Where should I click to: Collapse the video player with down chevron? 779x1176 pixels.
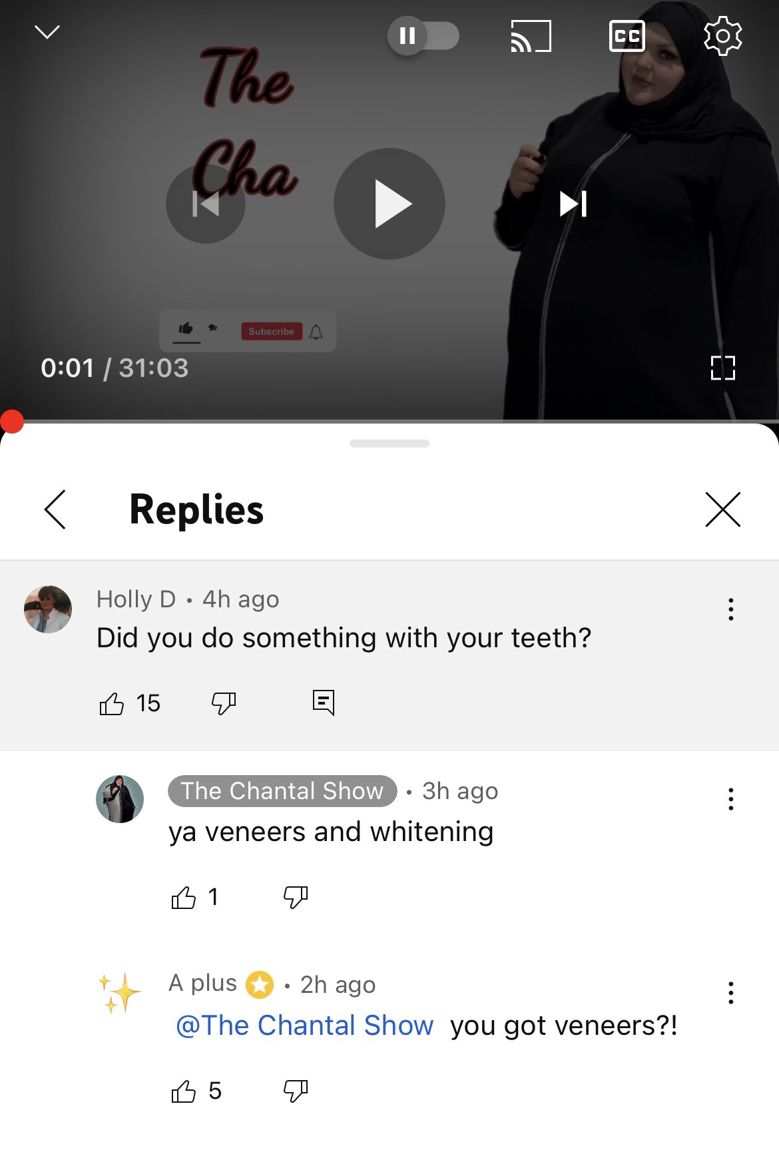coord(47,32)
